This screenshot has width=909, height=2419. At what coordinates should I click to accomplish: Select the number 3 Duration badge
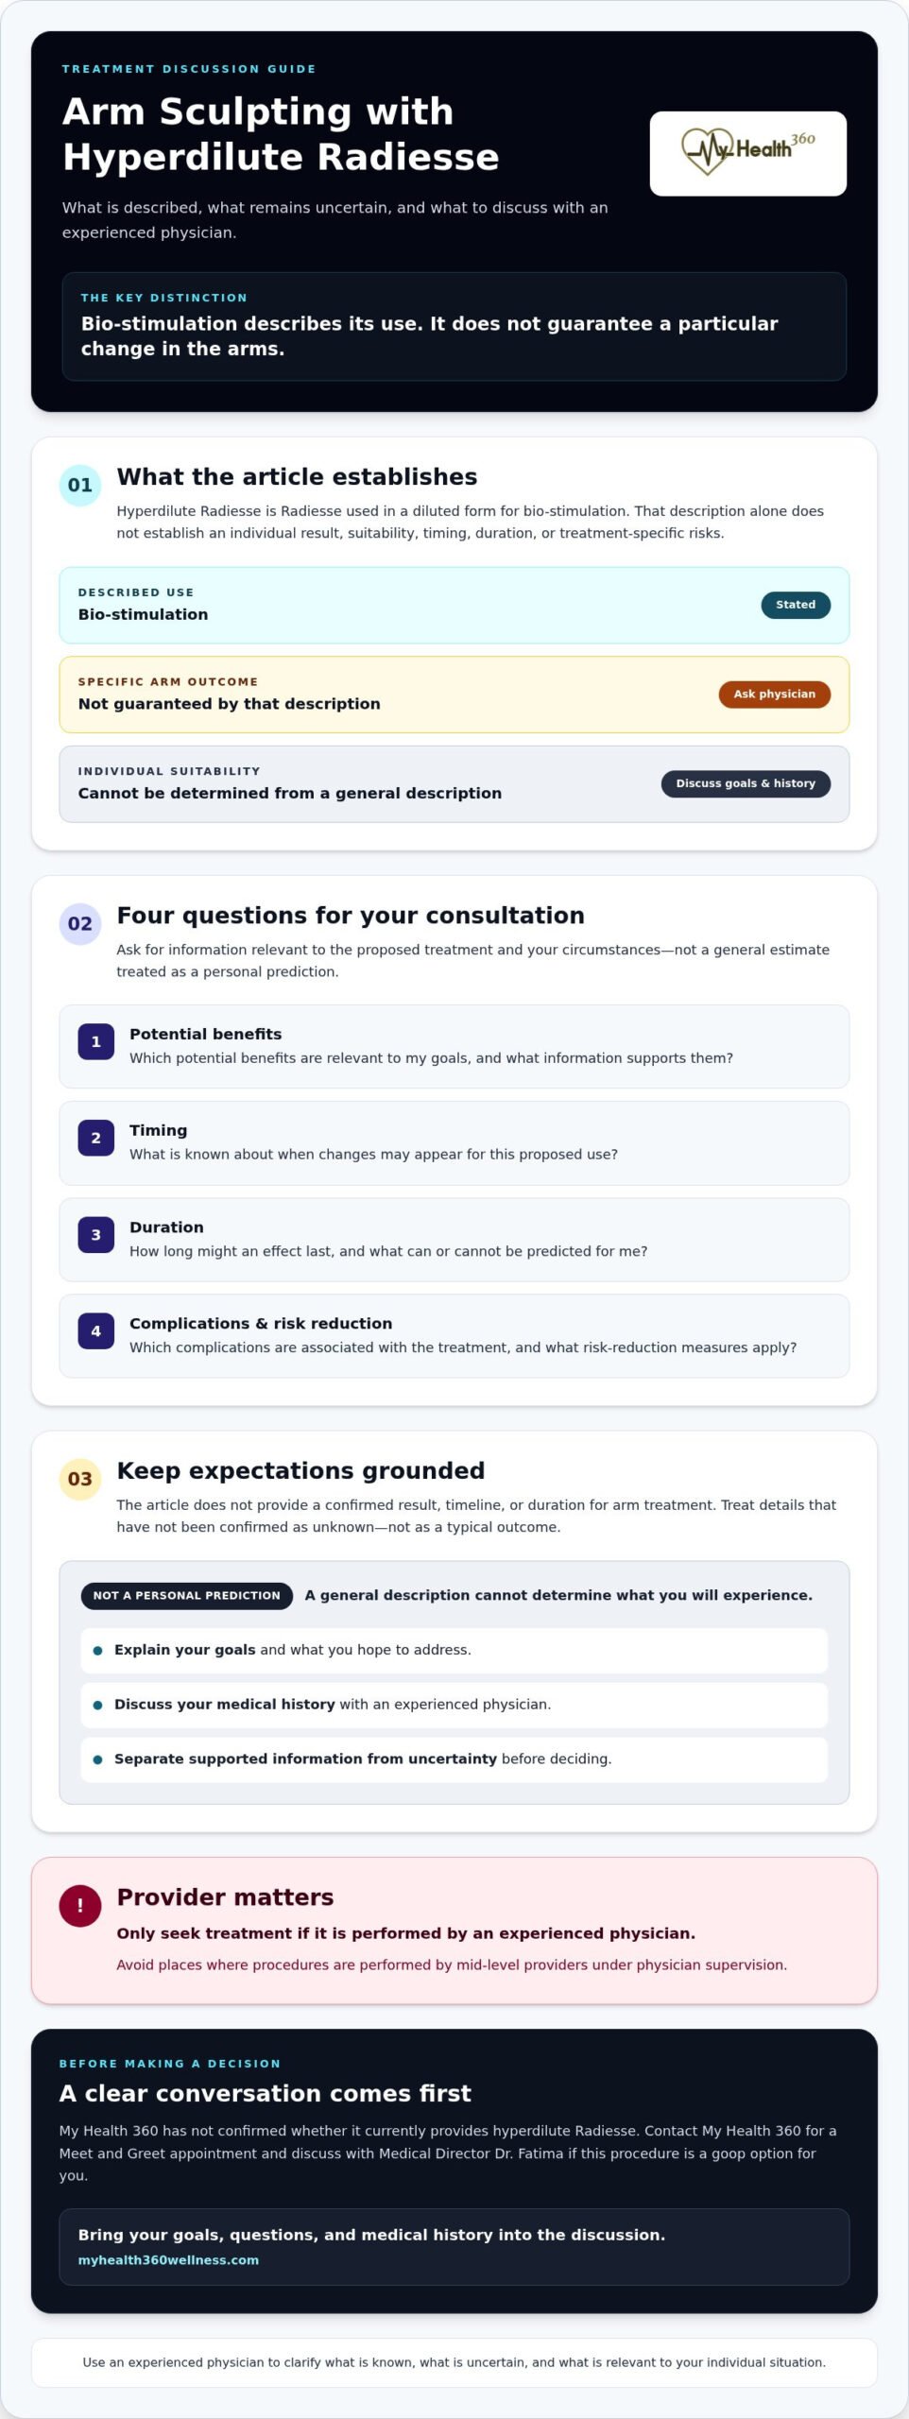(96, 1235)
